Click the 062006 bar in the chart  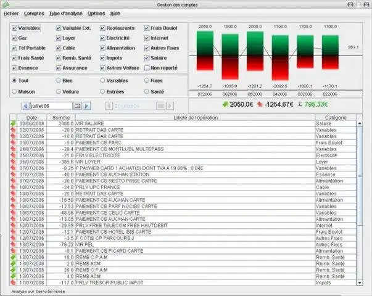[230, 57]
